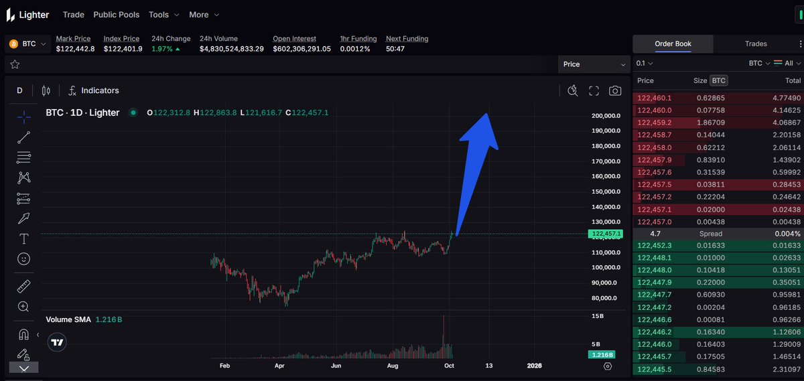Click the TradingView logo badge

point(58,342)
